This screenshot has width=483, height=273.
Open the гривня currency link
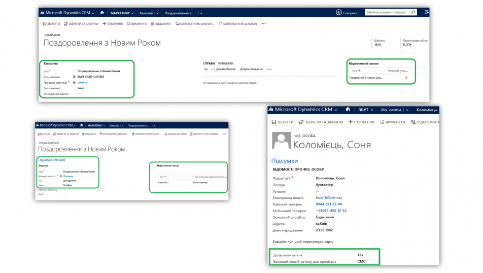pos(82,83)
